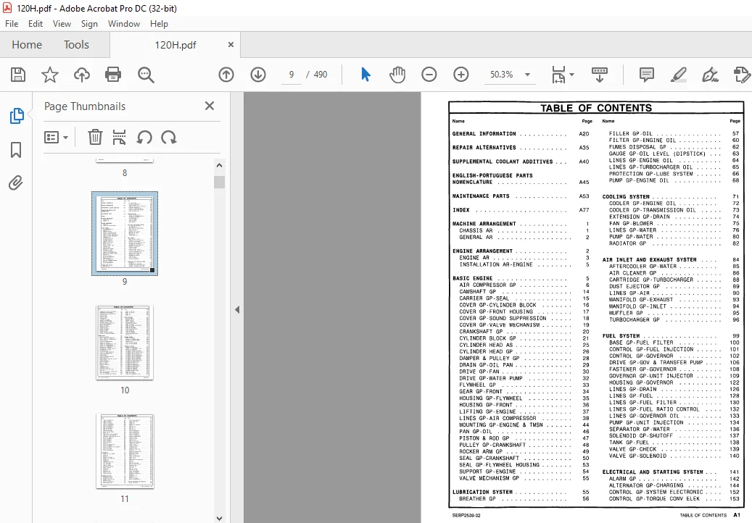The image size is (752, 523).
Task: Click the thumbnail panel scrollbar handle
Action: click(219, 182)
